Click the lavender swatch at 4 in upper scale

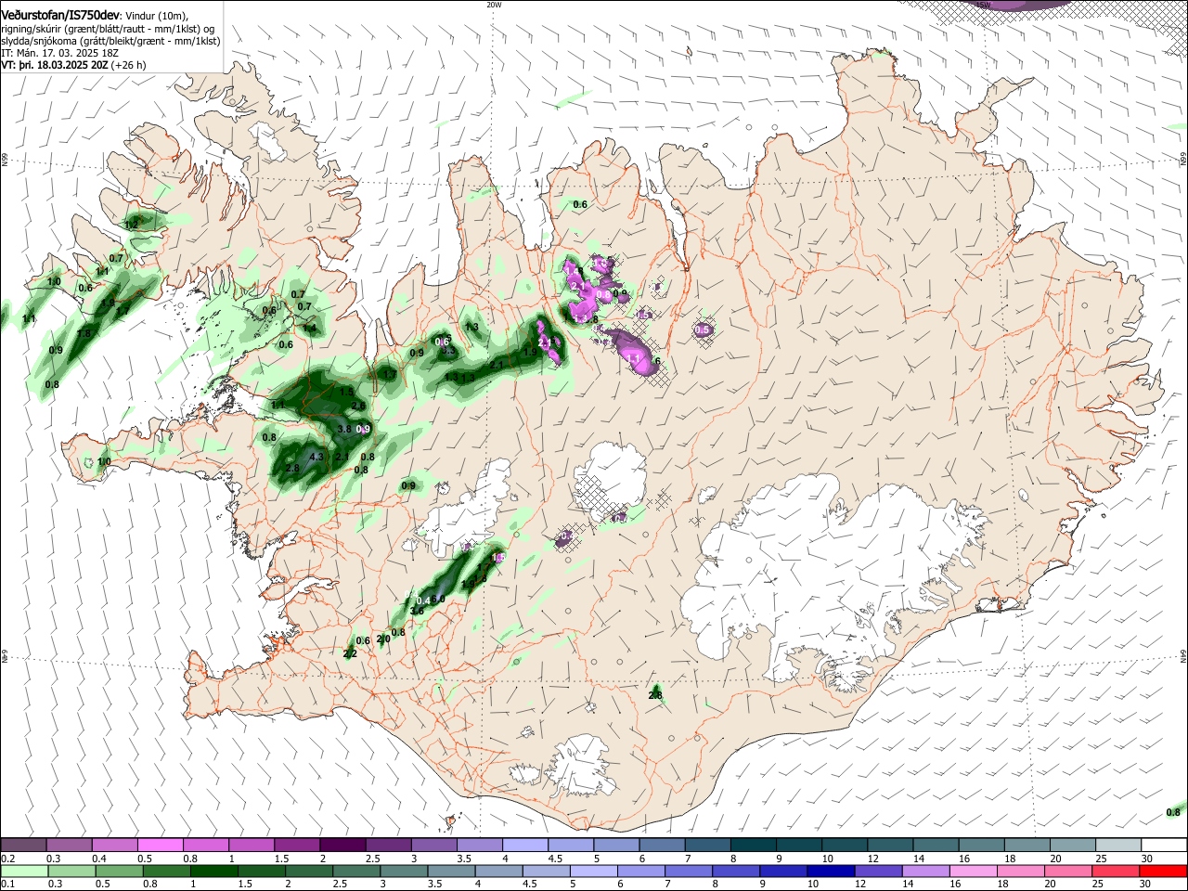pos(525,846)
